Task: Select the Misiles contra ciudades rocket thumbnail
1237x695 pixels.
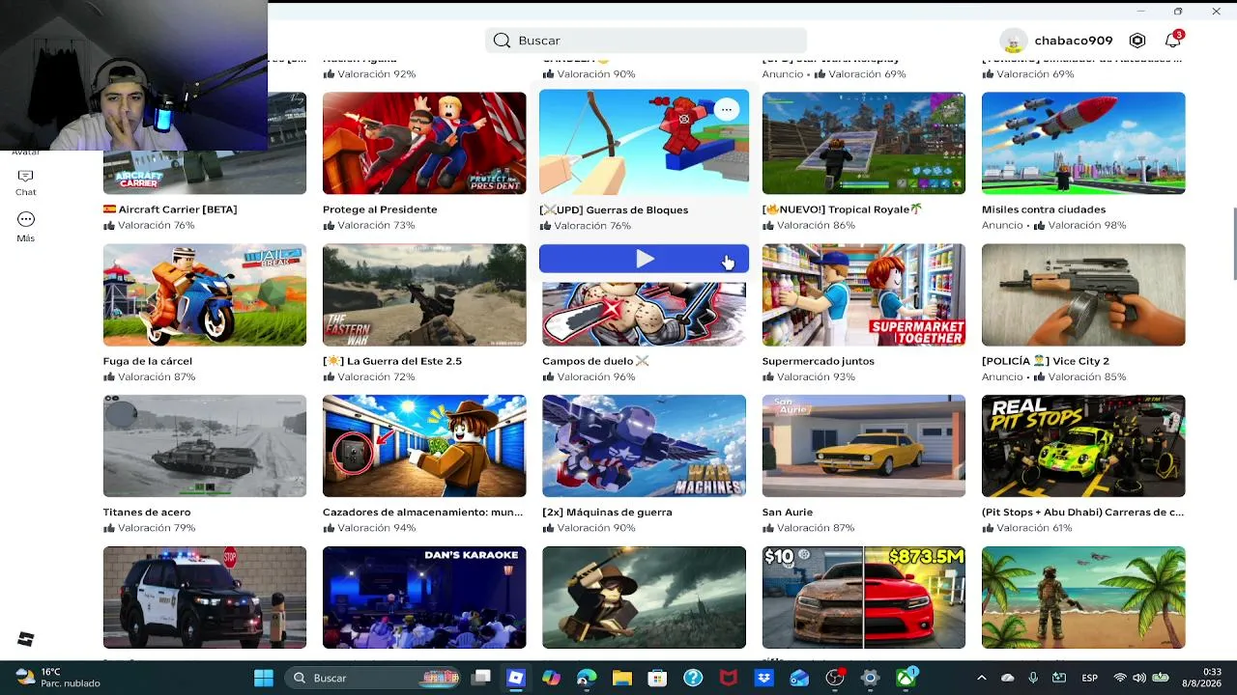Action: pyautogui.click(x=1083, y=143)
